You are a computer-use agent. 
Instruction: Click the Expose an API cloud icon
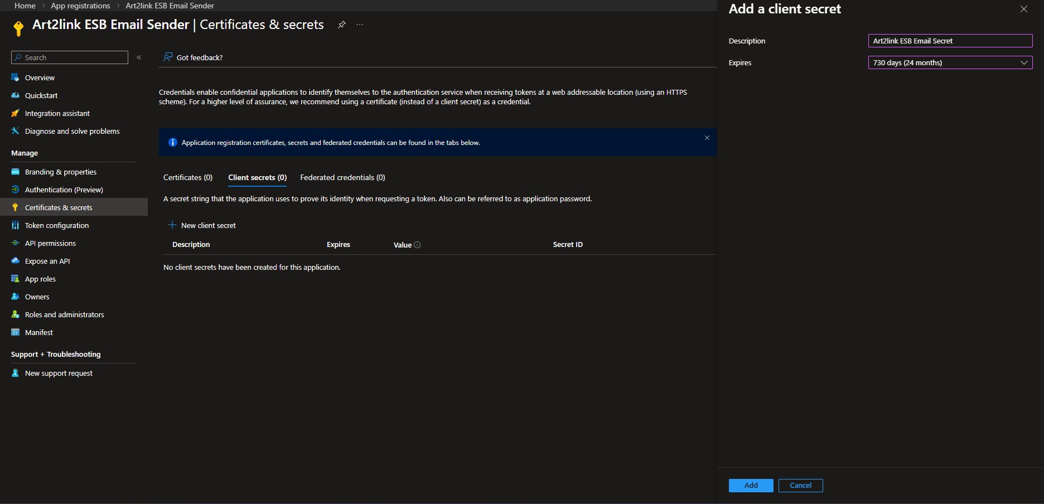click(x=15, y=261)
